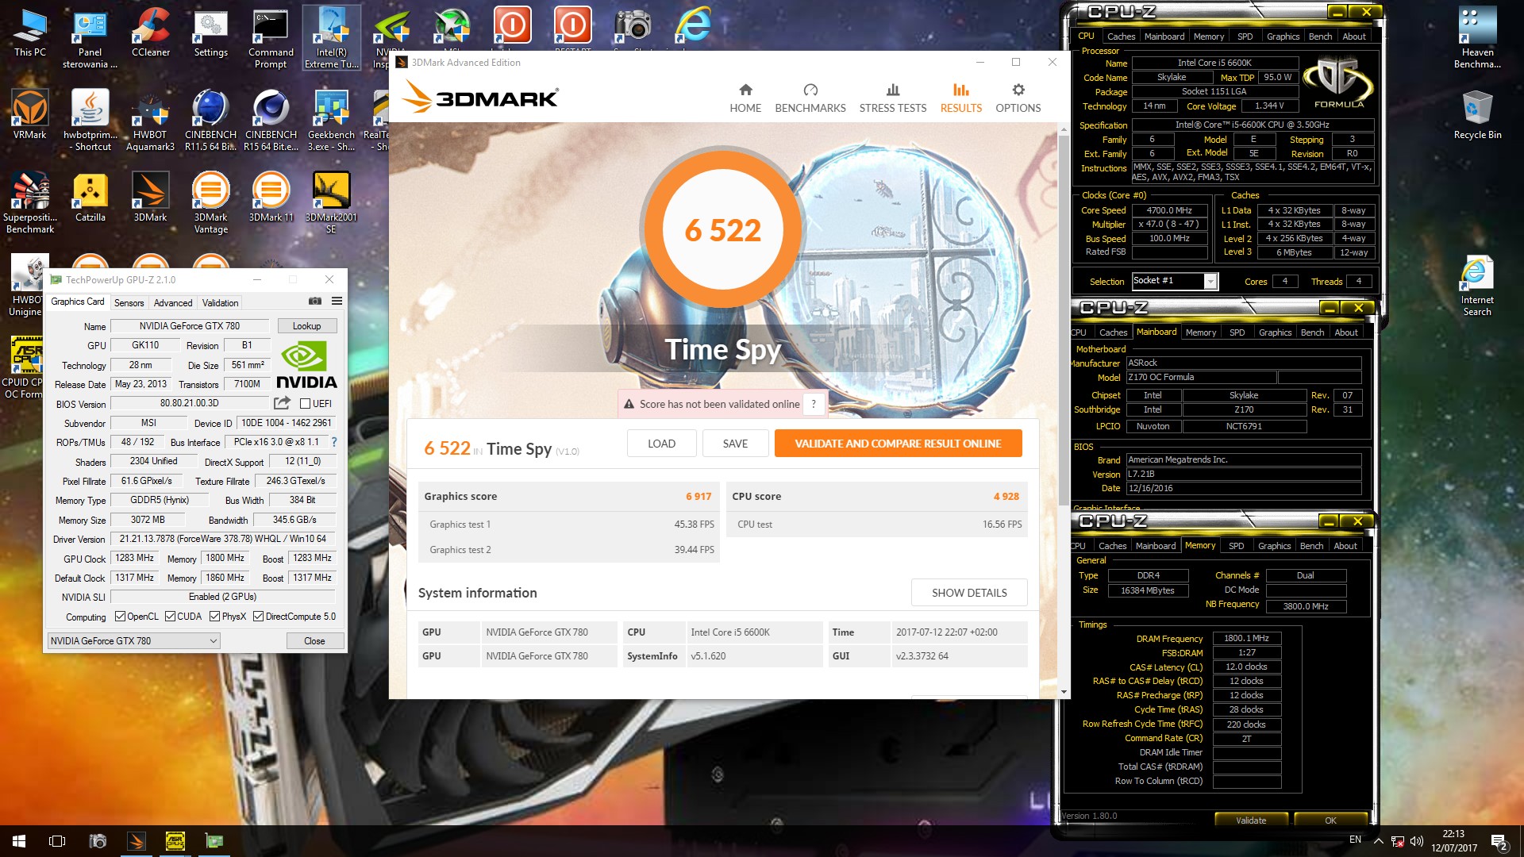The width and height of the screenshot is (1524, 857).
Task: Show hidden system tray icons
Action: (1378, 841)
